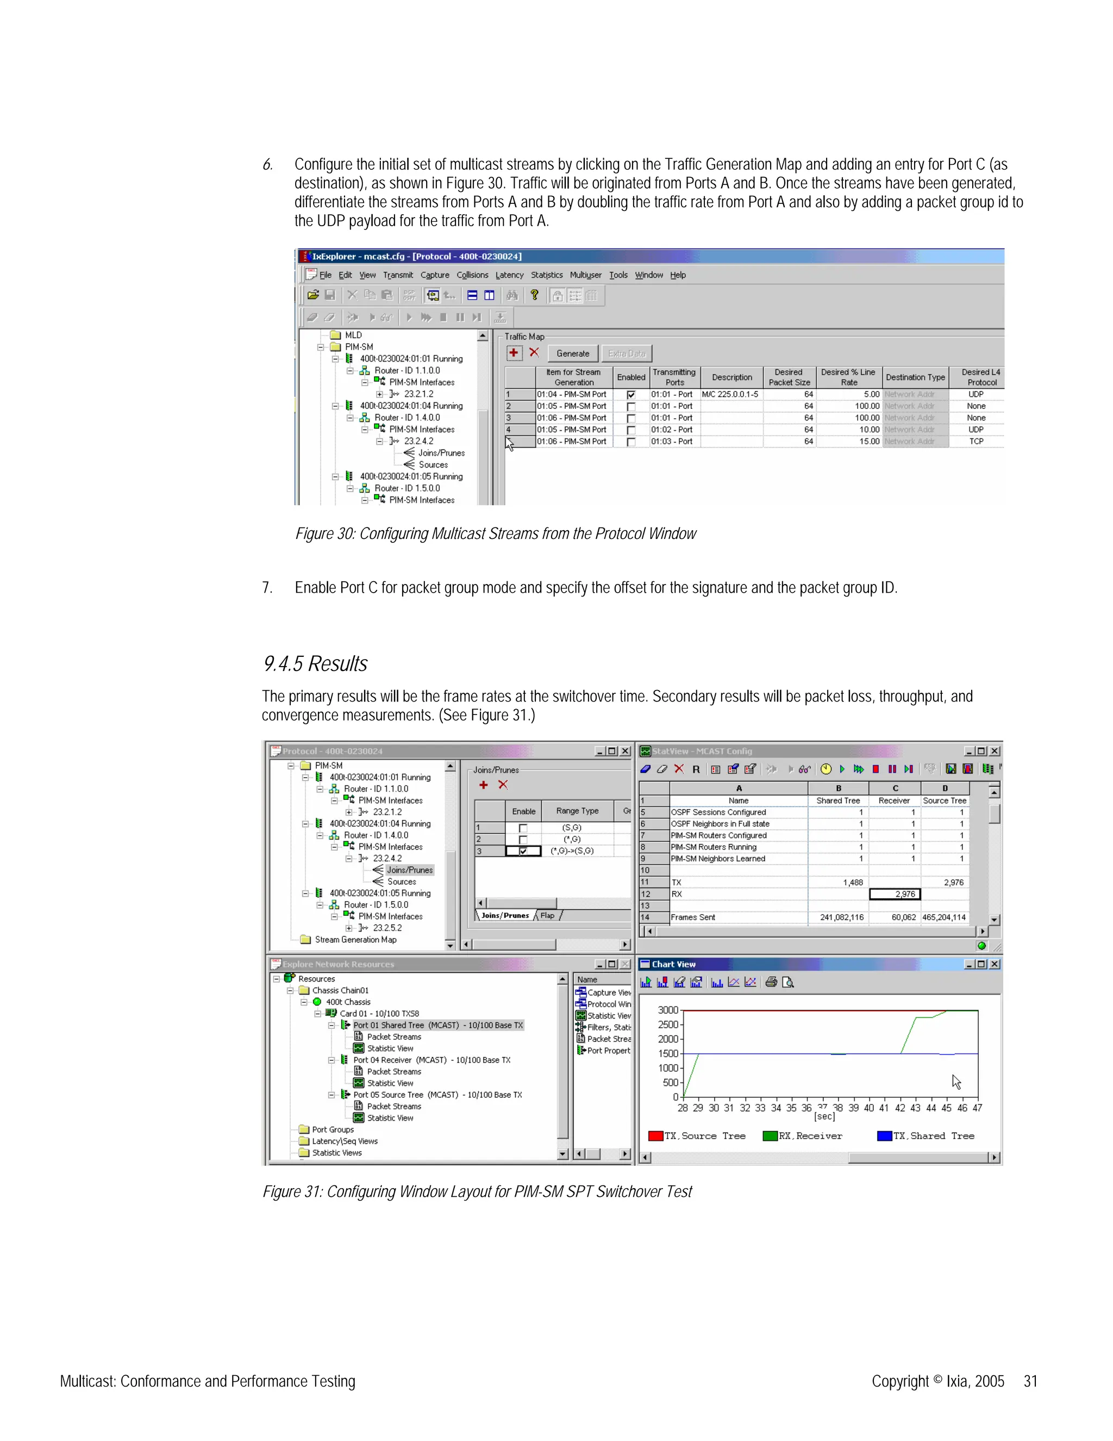This screenshot has height=1441, width=1113.
Task: Click the eraser icon at StatView toolbar start
Action: pyautogui.click(x=646, y=769)
